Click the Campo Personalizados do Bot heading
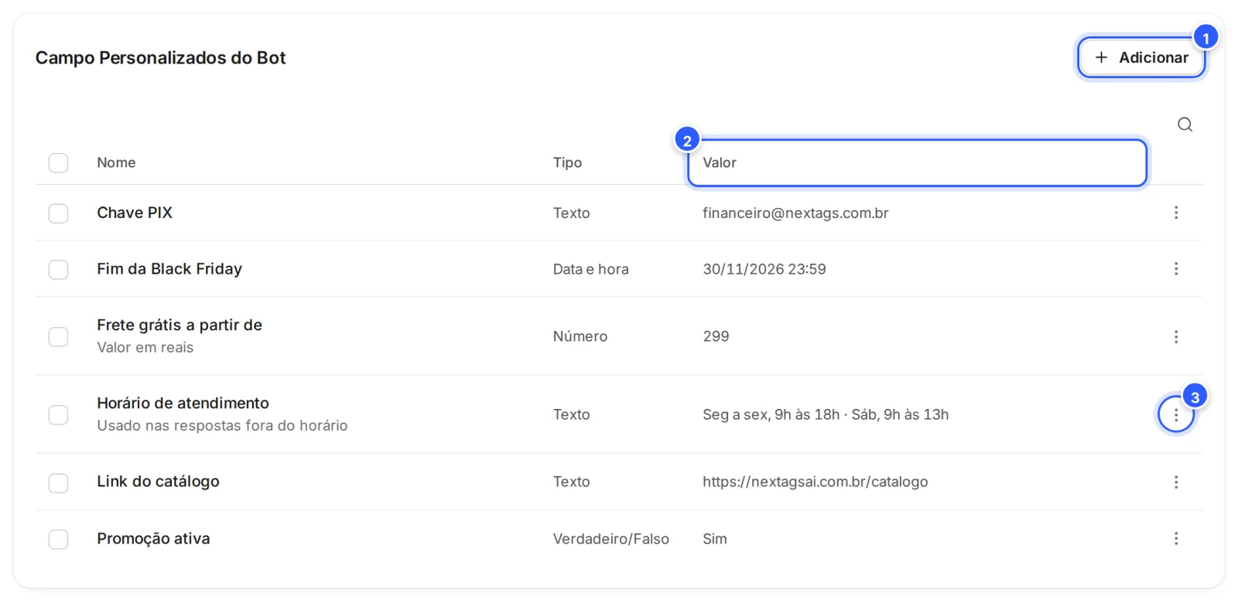This screenshot has height=600, width=1238. 161,58
